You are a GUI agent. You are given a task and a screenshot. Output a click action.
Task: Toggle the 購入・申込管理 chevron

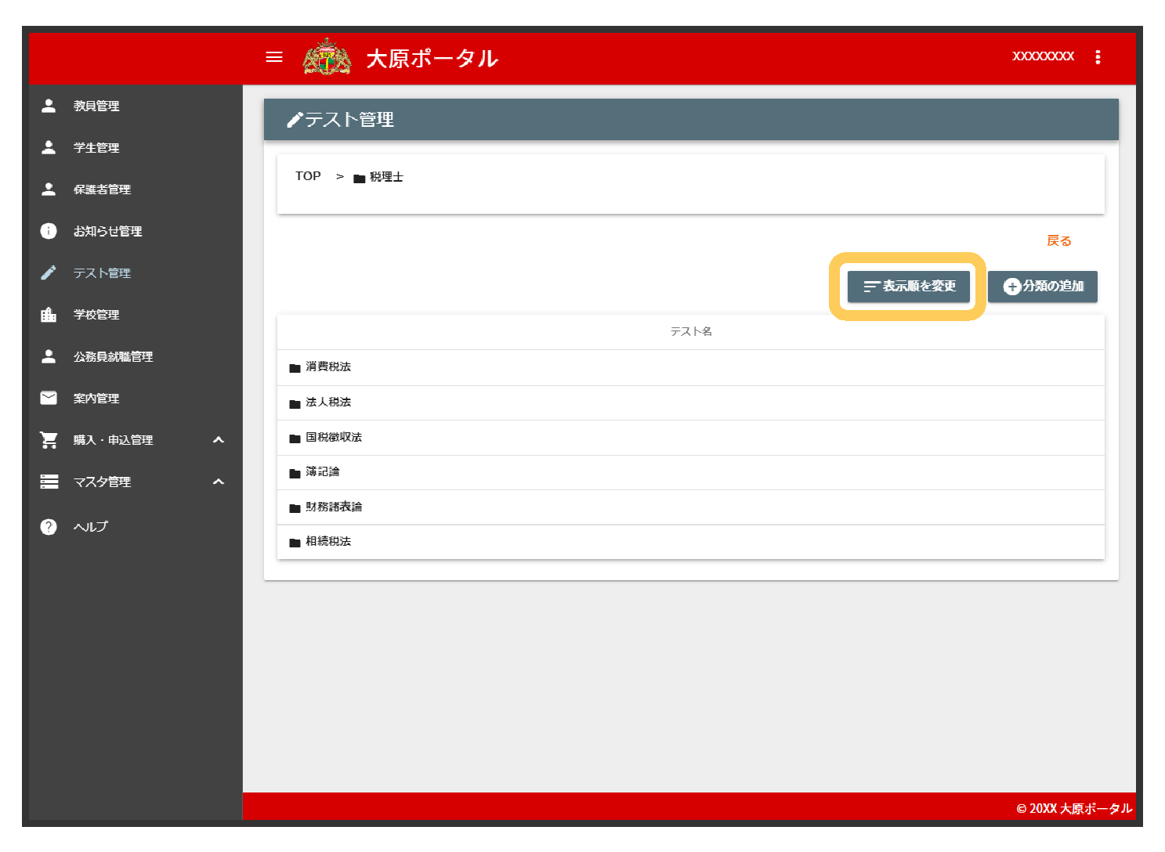[219, 440]
